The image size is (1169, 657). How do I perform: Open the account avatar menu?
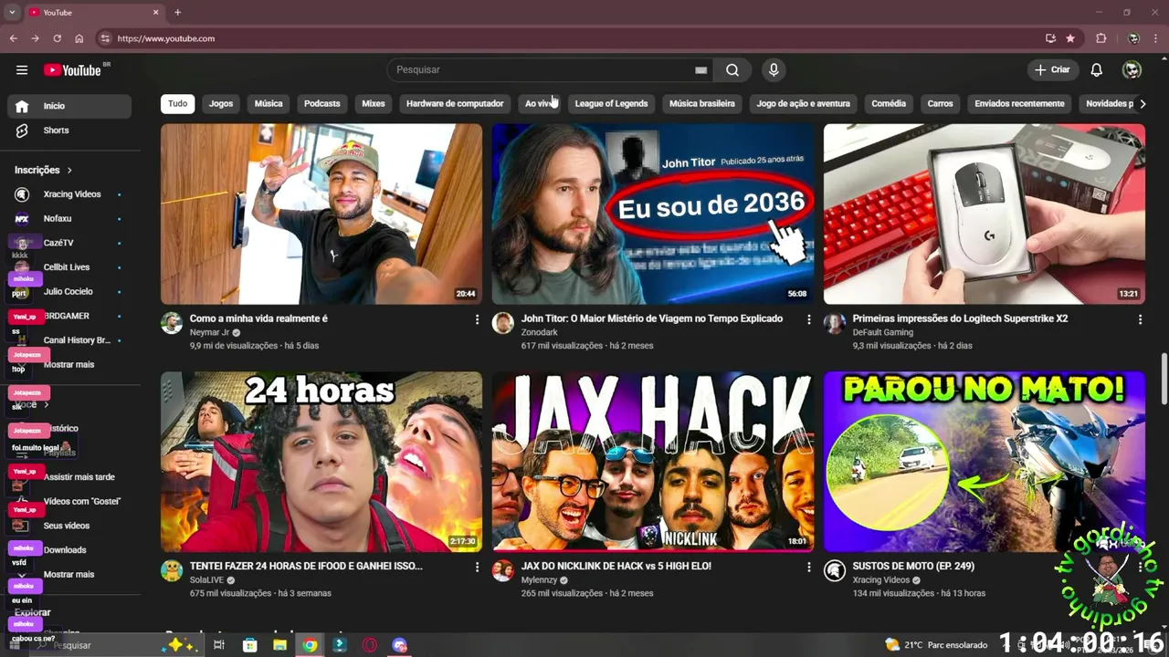1132,70
